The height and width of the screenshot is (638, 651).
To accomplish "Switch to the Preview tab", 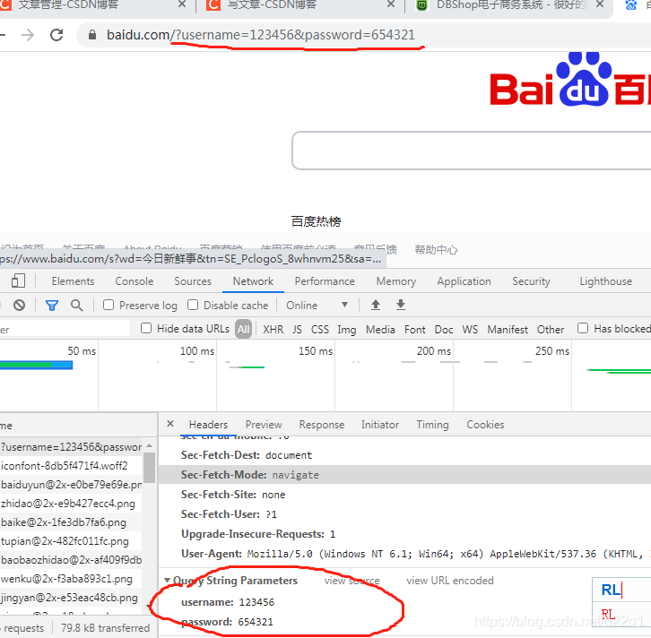I will (264, 425).
